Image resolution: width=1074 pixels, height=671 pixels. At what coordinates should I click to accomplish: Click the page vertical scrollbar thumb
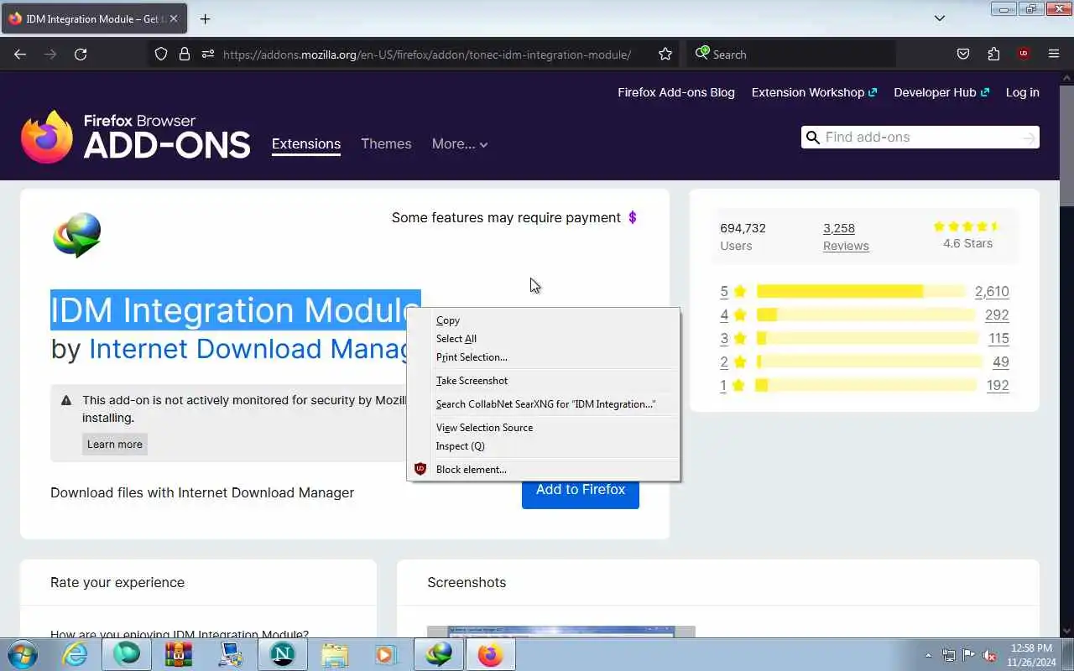[x=1066, y=144]
